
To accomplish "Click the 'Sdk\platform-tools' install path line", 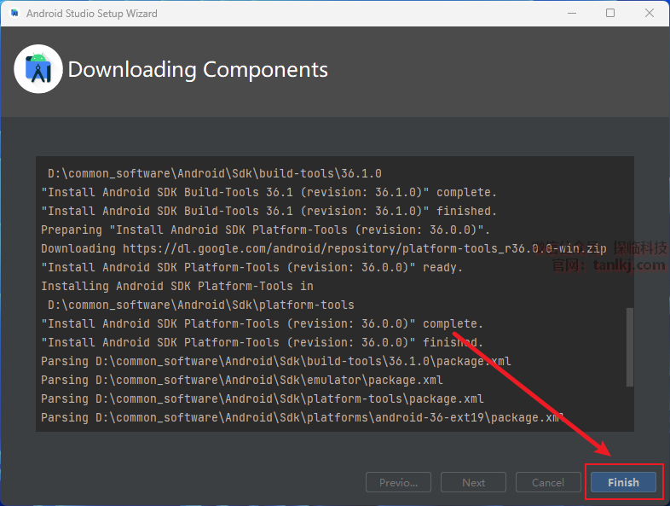I will (x=201, y=305).
